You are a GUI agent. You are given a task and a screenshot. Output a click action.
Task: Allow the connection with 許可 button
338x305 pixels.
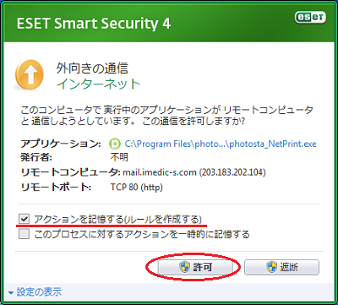coord(195,267)
